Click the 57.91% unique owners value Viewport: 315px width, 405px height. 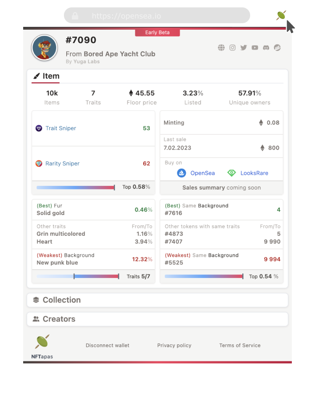point(250,93)
